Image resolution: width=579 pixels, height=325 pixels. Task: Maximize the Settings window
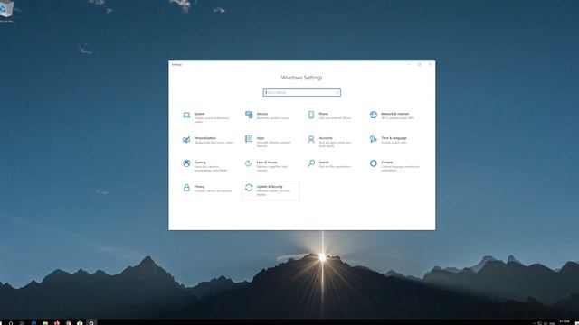pos(420,64)
